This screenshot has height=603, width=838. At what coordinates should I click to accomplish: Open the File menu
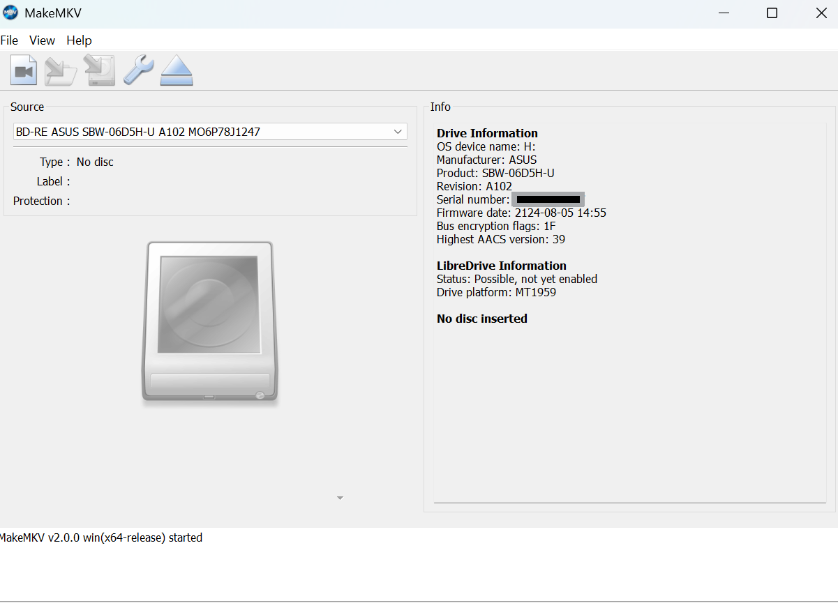click(x=9, y=40)
